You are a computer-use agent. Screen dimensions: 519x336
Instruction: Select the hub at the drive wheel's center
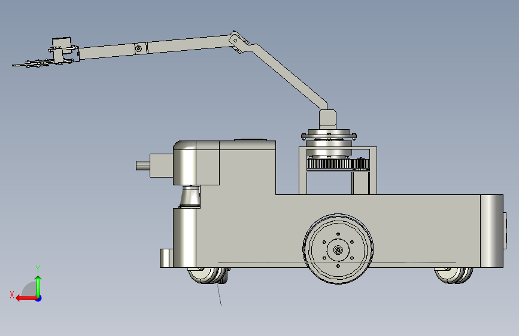[x=338, y=250]
